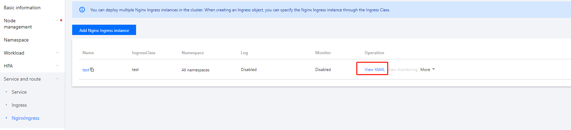Click the Node management menu item

coord(18,24)
